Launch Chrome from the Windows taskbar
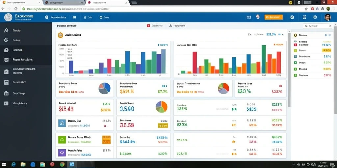The height and width of the screenshot is (168, 337). 62,164
